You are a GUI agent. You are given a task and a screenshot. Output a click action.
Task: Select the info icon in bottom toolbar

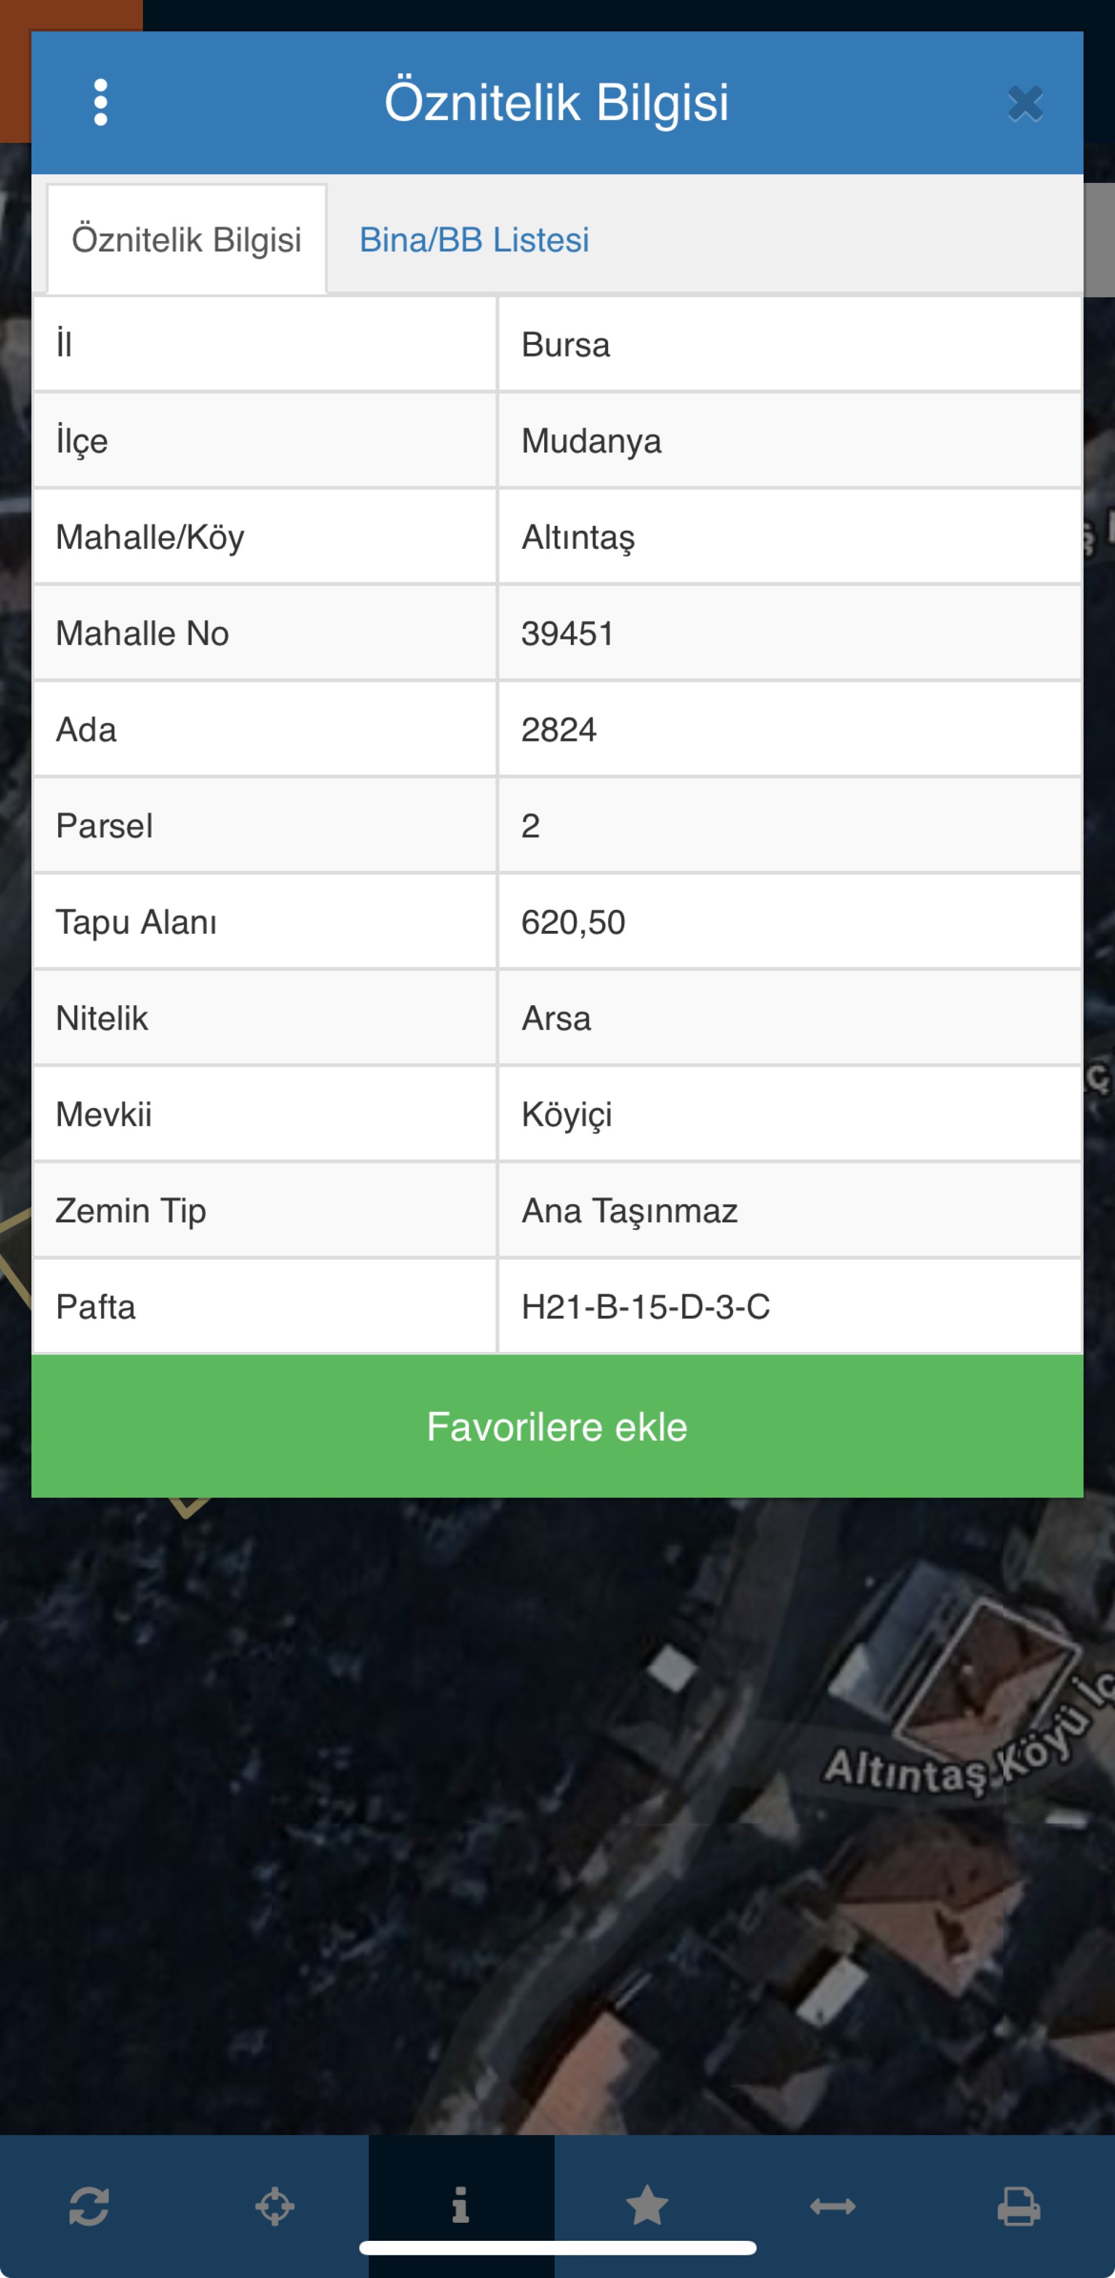461,2205
